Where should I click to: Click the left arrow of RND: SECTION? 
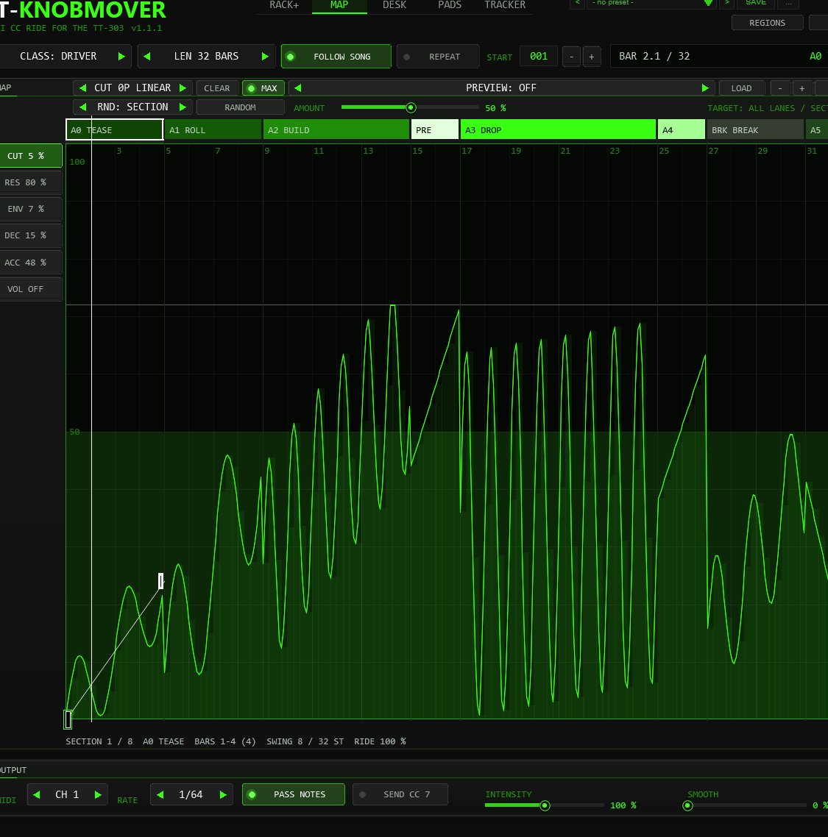pos(82,107)
